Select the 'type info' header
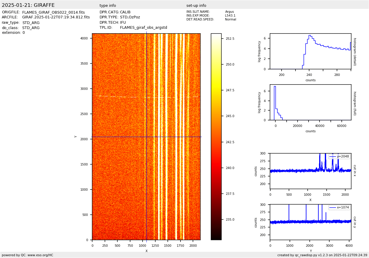369x258 pixels. coord(108,6)
